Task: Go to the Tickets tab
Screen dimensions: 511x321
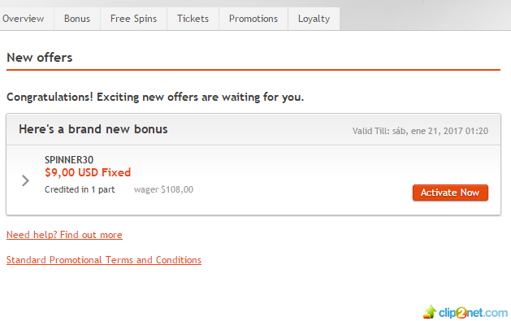Action: tap(193, 19)
